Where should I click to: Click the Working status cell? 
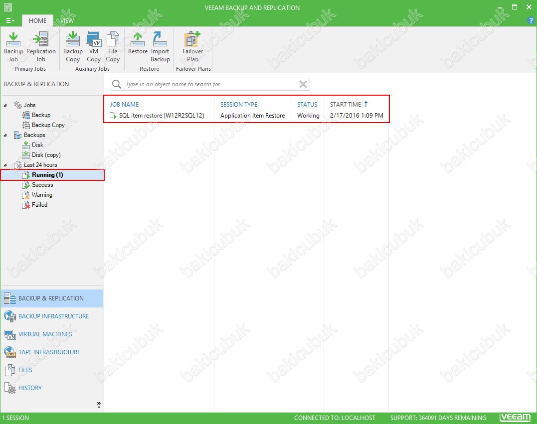[x=308, y=116]
